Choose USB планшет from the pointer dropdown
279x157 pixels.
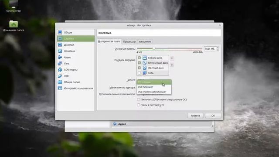pos(154,87)
